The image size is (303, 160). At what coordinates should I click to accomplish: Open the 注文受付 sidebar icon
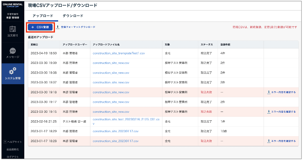tap(12, 29)
